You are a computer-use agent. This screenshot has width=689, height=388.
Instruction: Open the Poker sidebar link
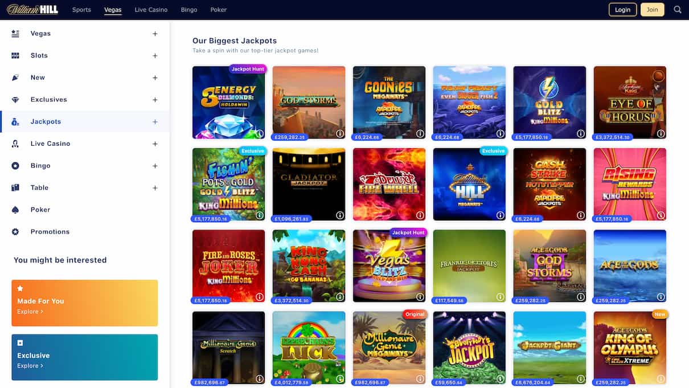tap(40, 210)
